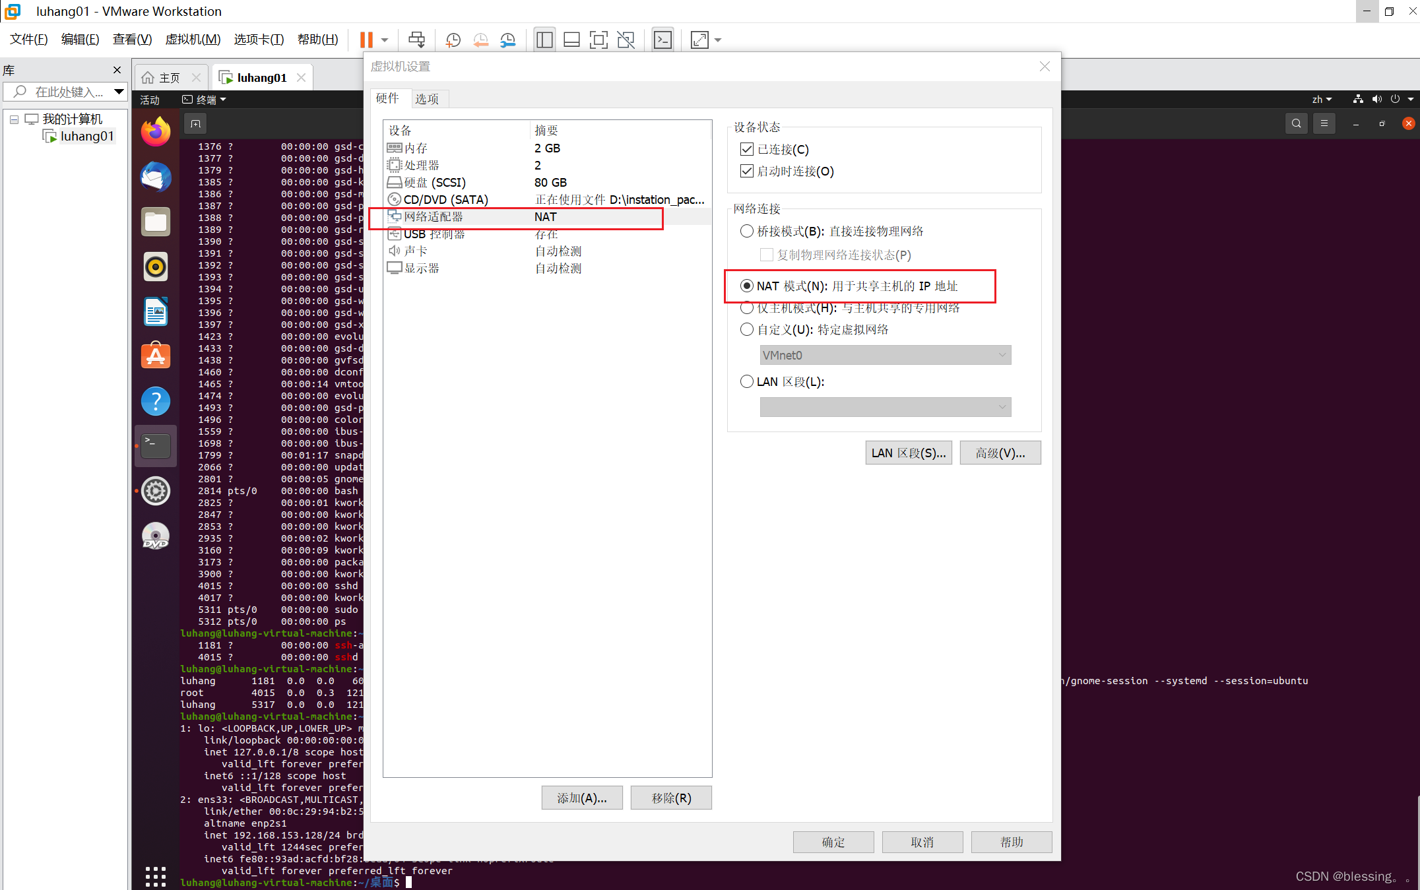
Task: Click the volume icon in Ubuntu's top bar
Action: (x=1377, y=99)
